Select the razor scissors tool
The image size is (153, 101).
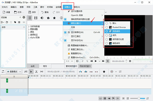pyautogui.click(x=36, y=72)
